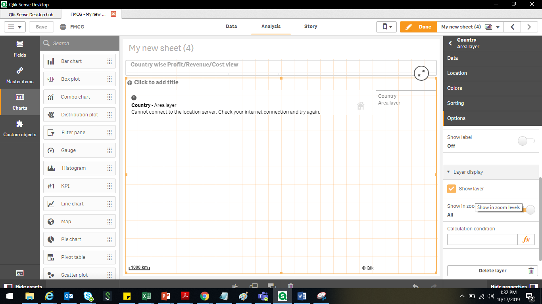Click the Hide assets button
This screenshot has width=542, height=304.
pyautogui.click(x=23, y=287)
